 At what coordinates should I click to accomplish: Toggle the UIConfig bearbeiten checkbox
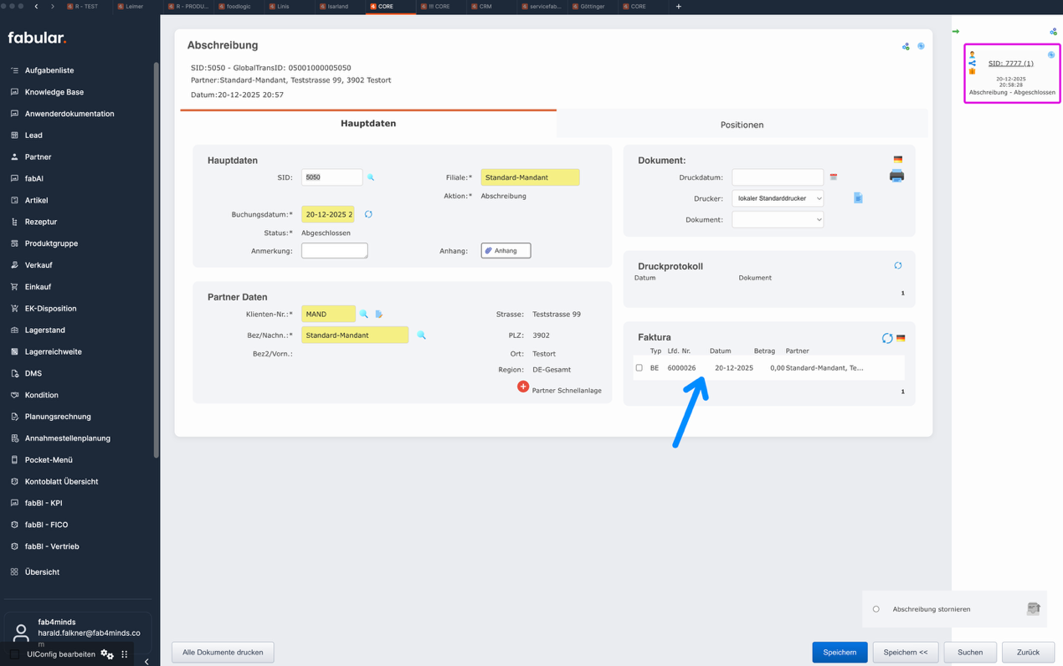coord(15,654)
